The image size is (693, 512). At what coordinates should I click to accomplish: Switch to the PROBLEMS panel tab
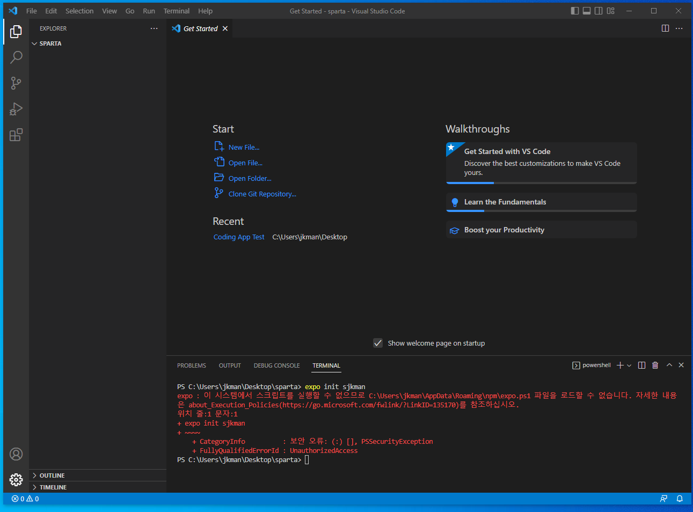pos(192,365)
